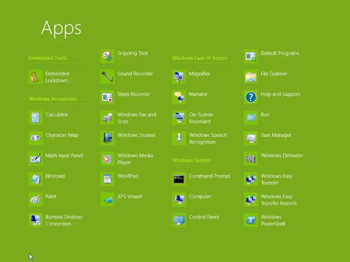Click the XPS Viewer label
The width and height of the screenshot is (350, 262).
coord(130,196)
